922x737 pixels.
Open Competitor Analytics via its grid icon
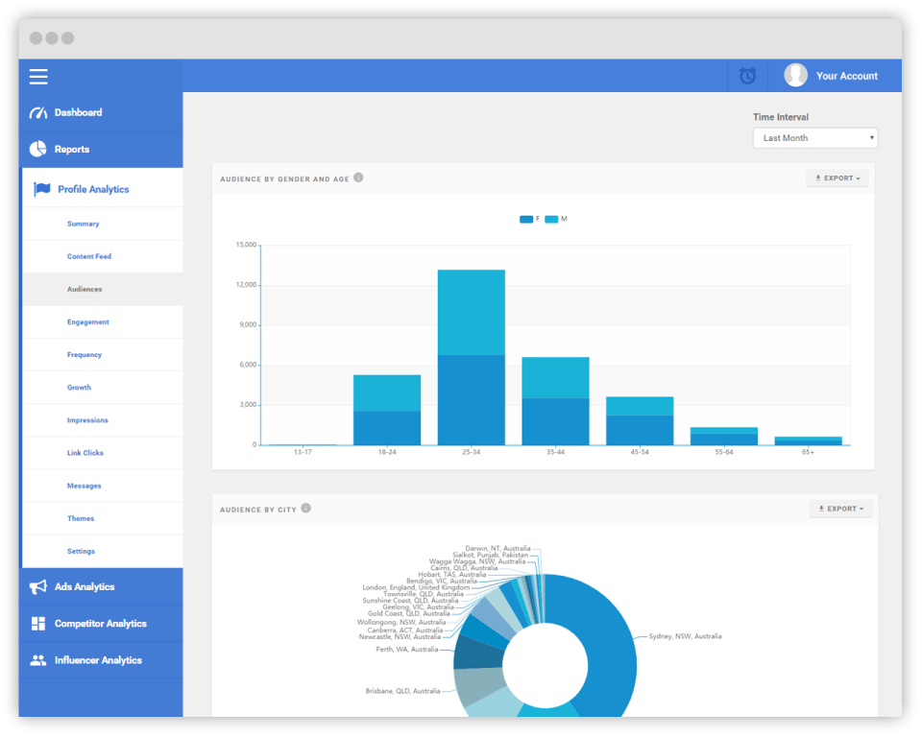coord(38,623)
